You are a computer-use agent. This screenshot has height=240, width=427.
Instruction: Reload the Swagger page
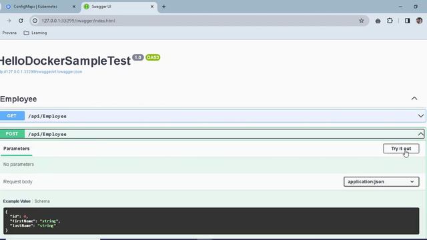tap(21, 21)
